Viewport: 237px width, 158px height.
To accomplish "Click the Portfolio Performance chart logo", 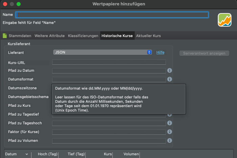I will click(x=224, y=20).
